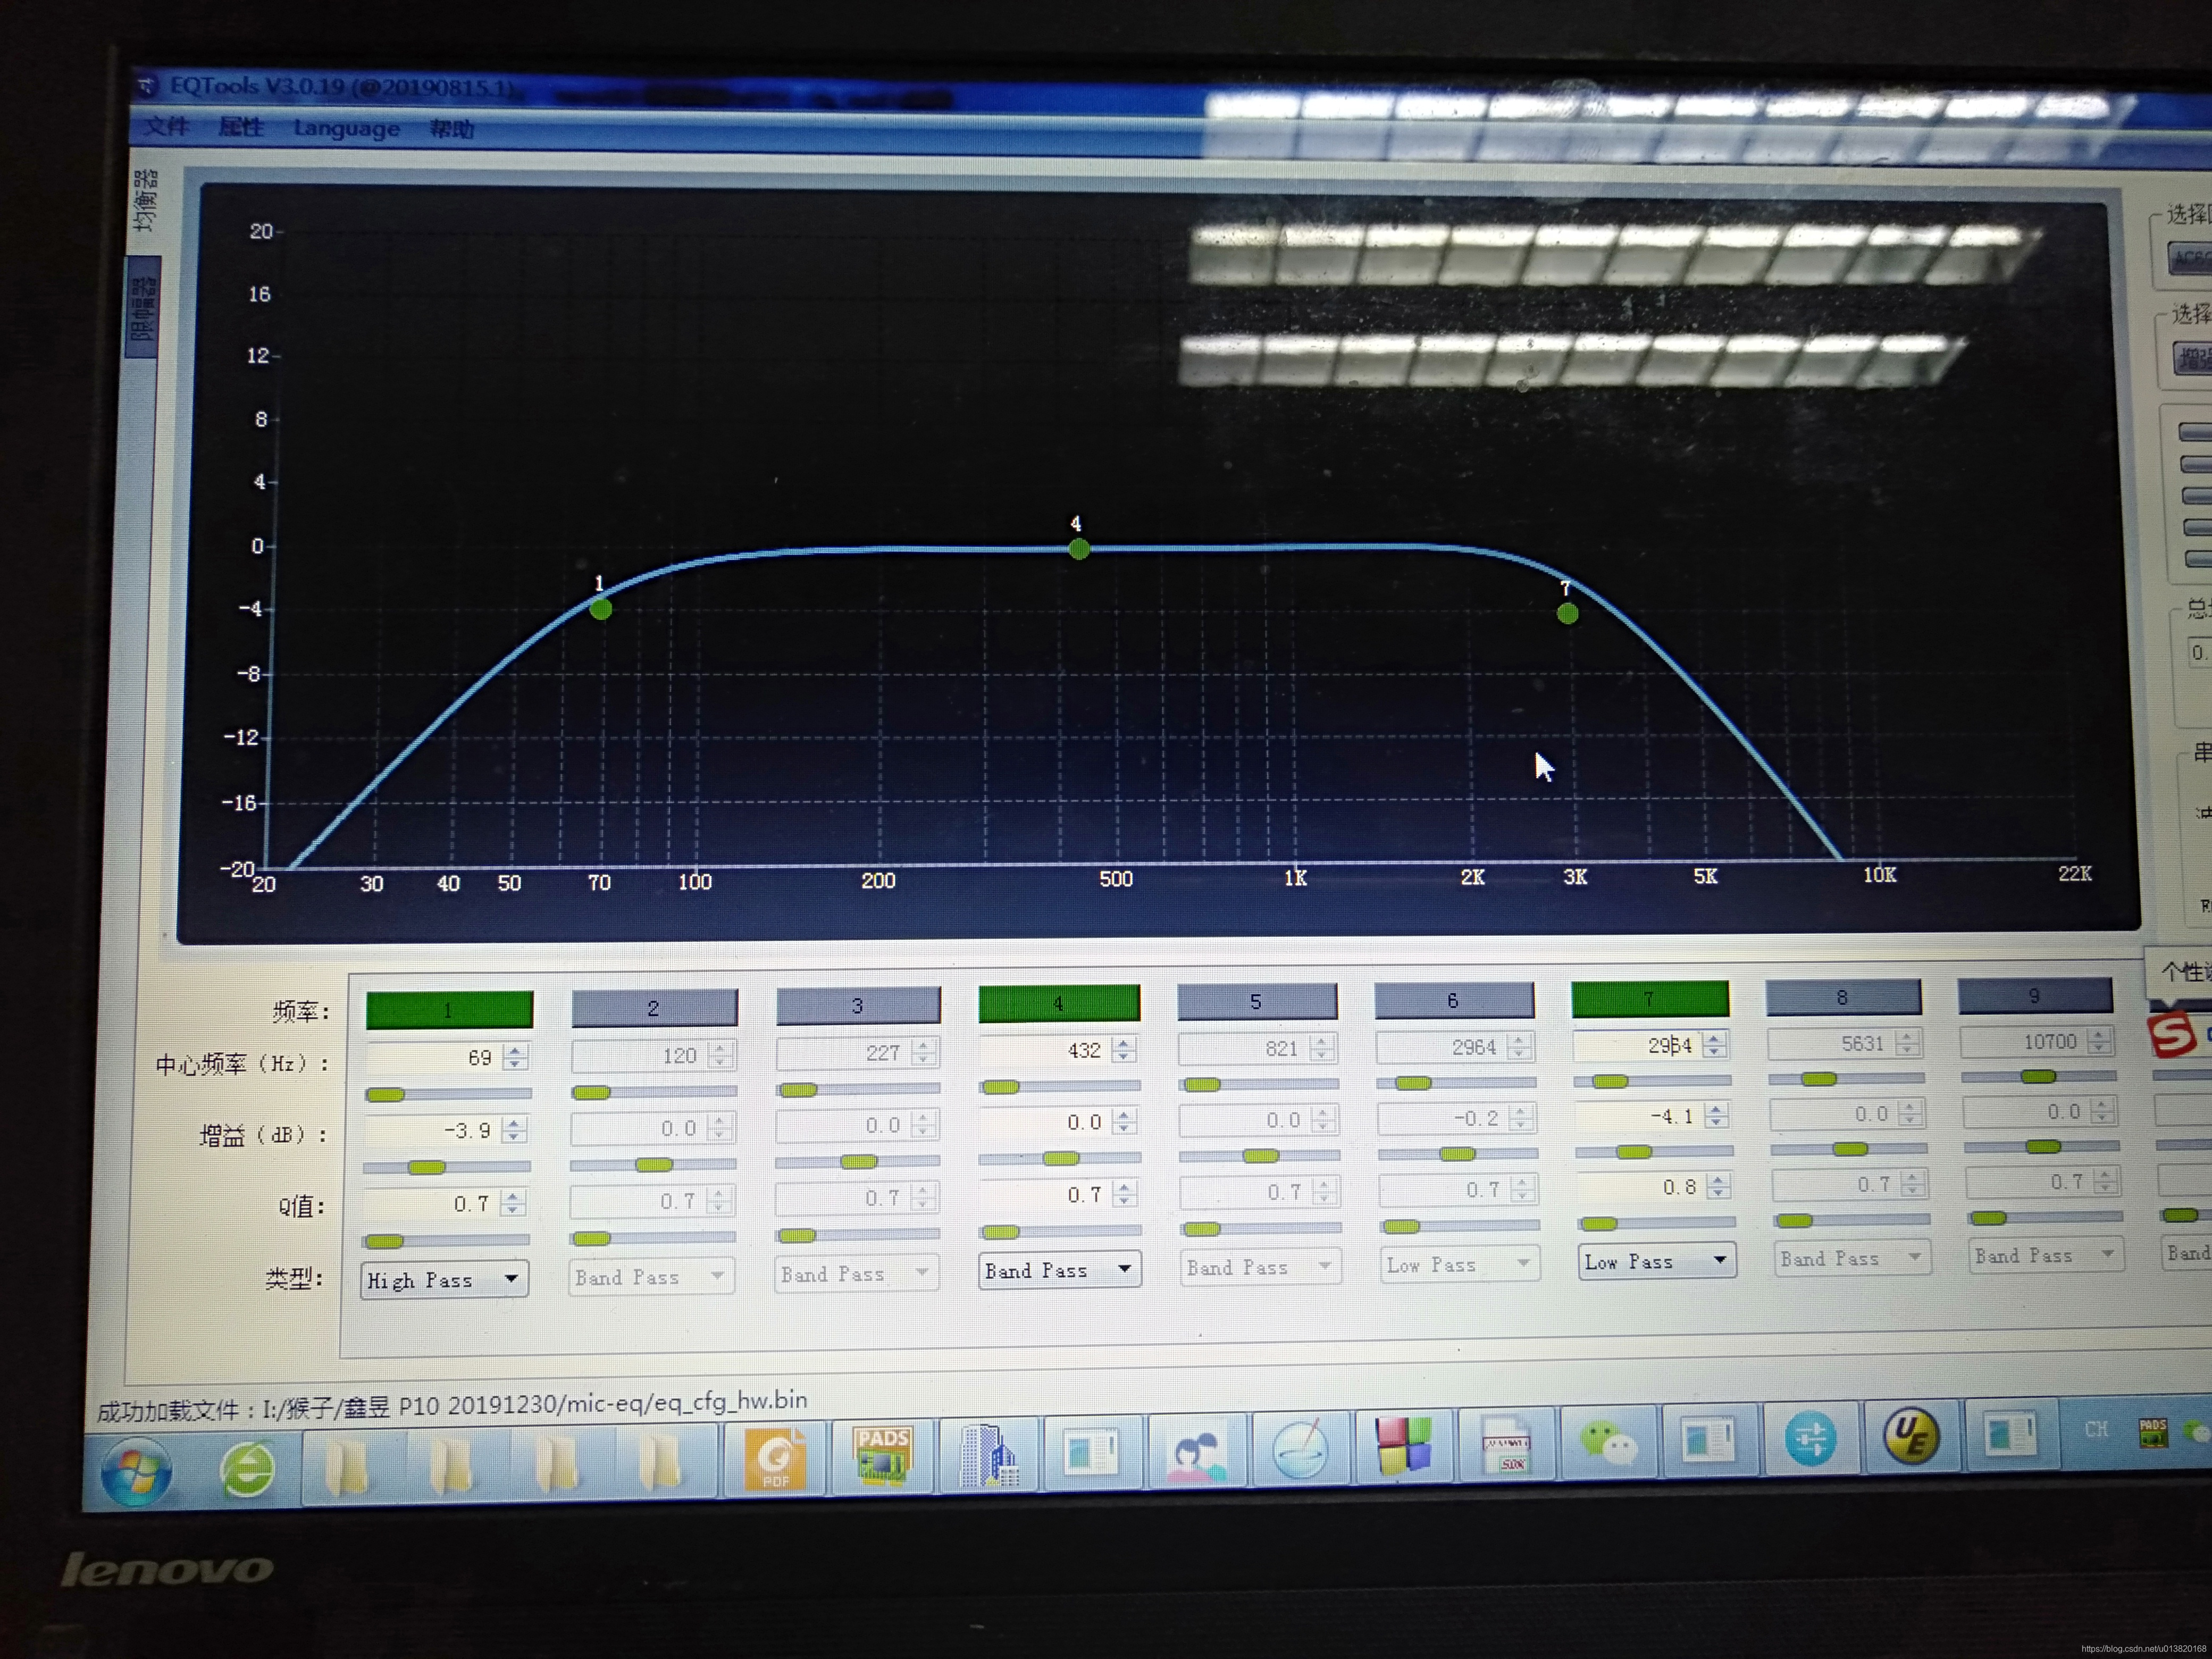Screen dimensions: 2212x1659
Task: Increase band 4 center frequency with up arrow
Action: [1124, 1043]
